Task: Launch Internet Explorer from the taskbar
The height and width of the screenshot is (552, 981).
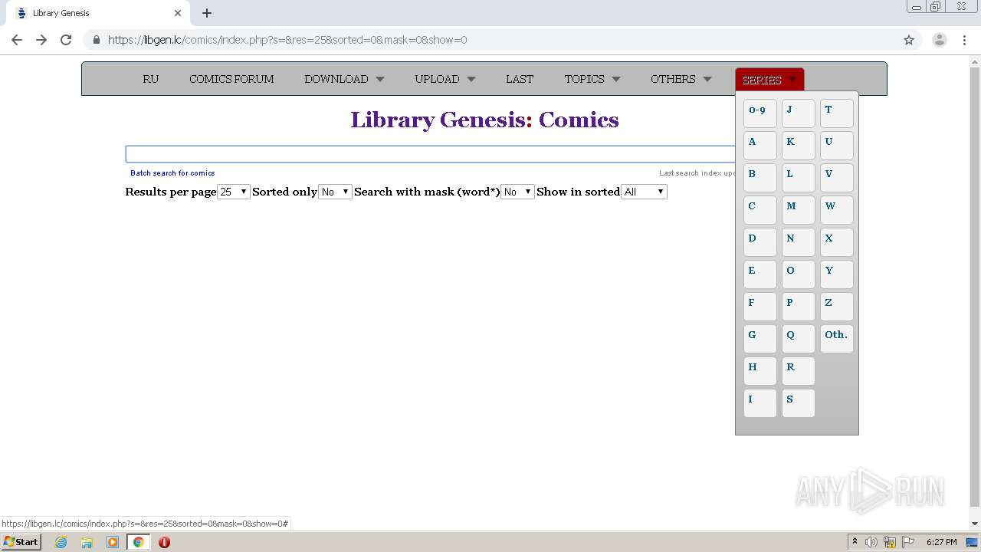Action: tap(61, 542)
